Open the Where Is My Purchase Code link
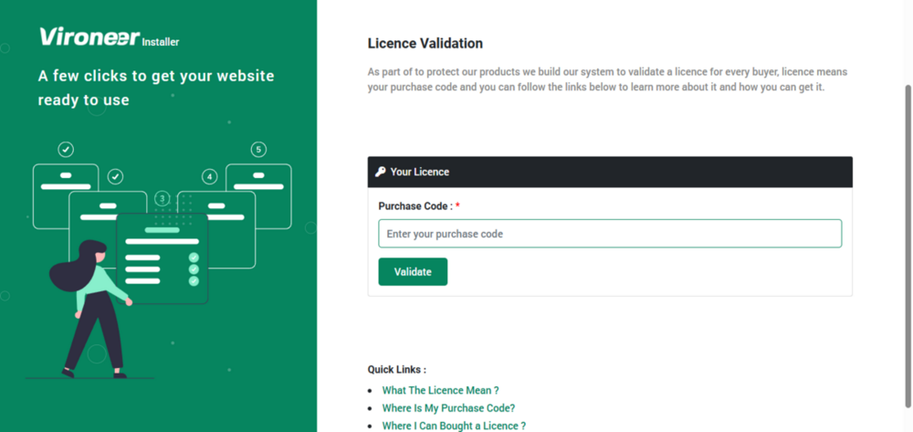 click(x=448, y=408)
